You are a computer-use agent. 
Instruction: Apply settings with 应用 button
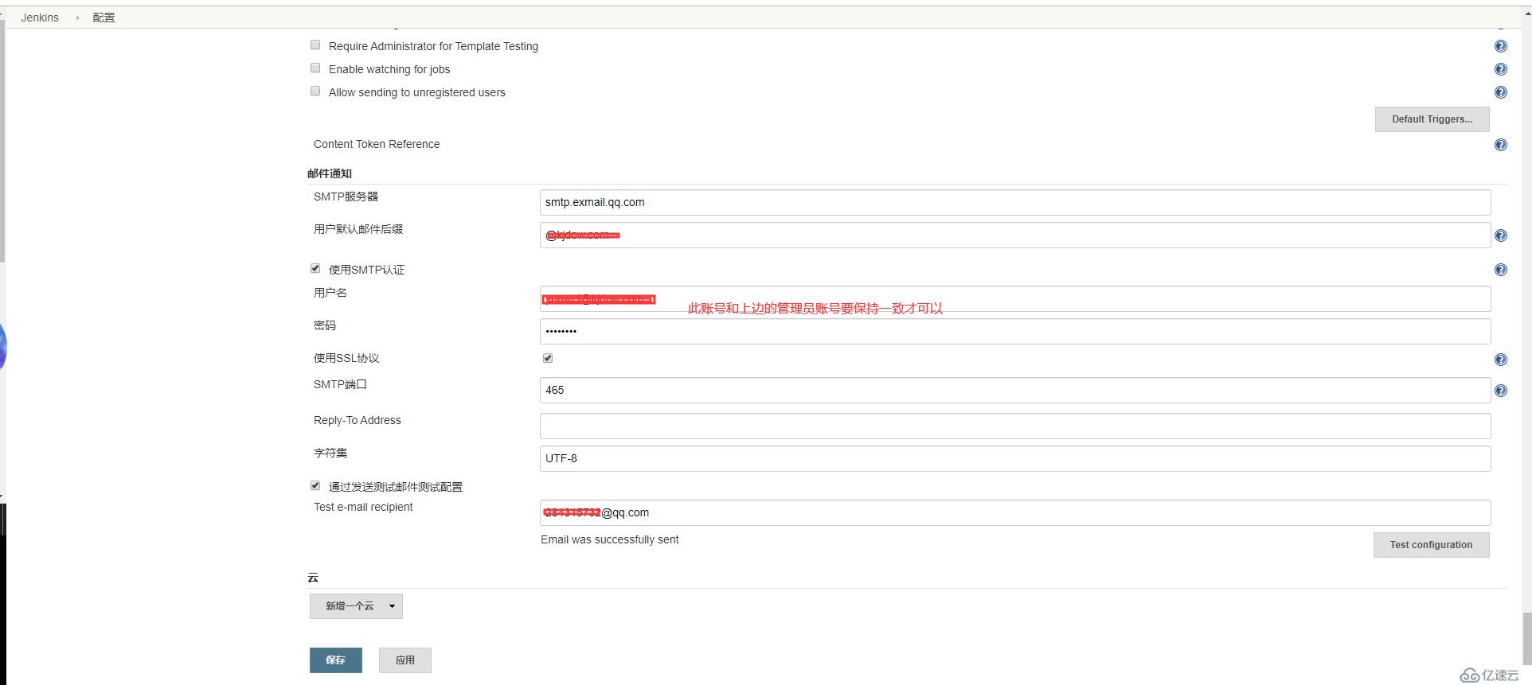click(405, 660)
